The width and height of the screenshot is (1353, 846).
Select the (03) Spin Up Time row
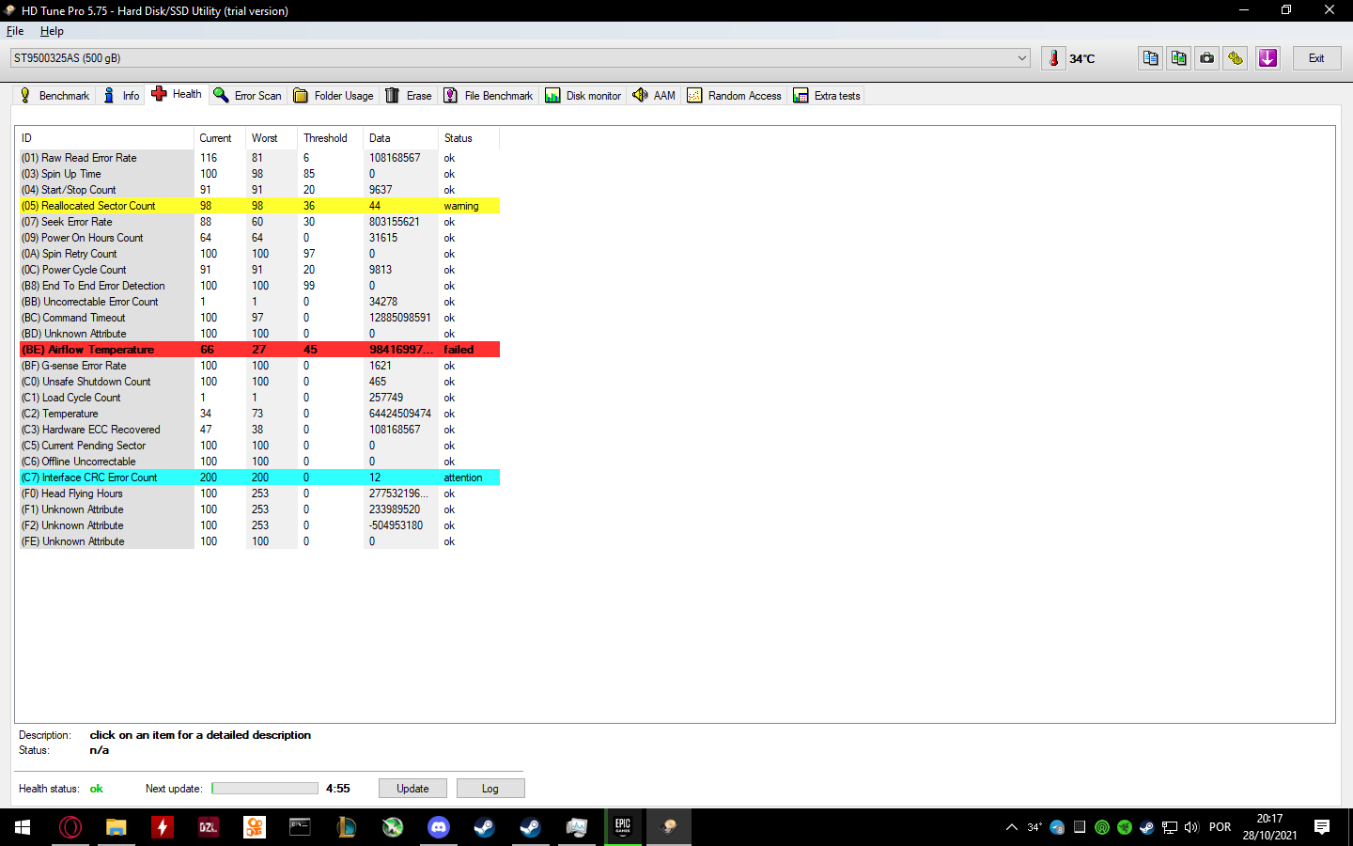click(x=259, y=174)
